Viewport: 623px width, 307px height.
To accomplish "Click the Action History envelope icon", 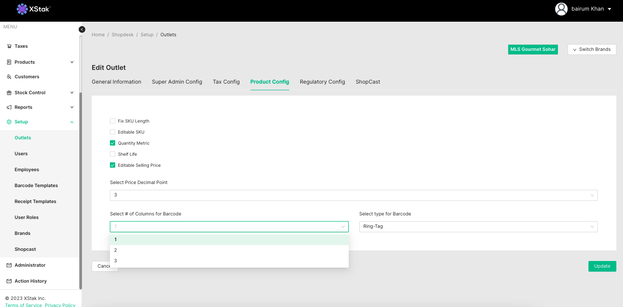I will (x=9, y=281).
